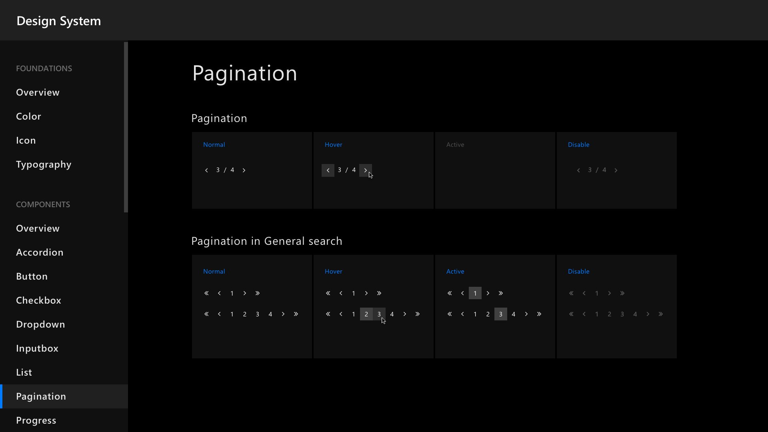Click the sidebar vertical scrollbar
Screen dimensions: 768x432
[126, 127]
